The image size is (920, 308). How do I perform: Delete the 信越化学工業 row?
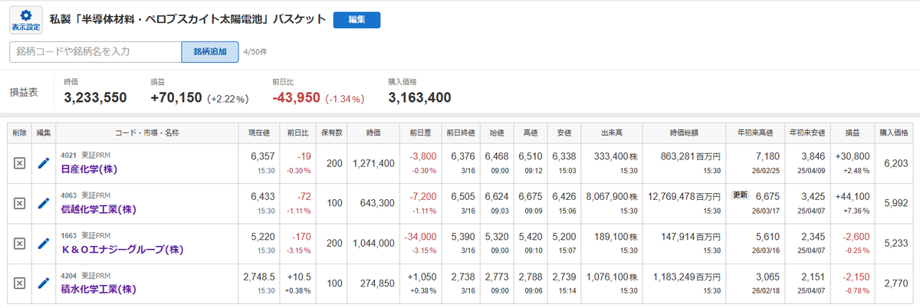20,203
